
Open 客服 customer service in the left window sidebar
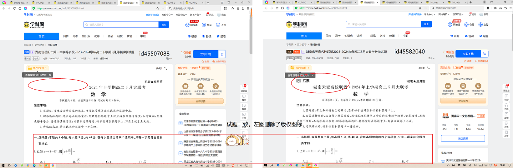pos(244,107)
